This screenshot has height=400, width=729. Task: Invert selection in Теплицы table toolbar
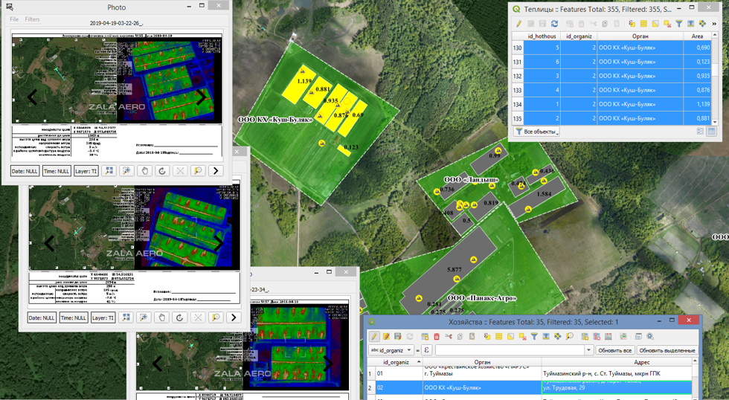(x=655, y=23)
